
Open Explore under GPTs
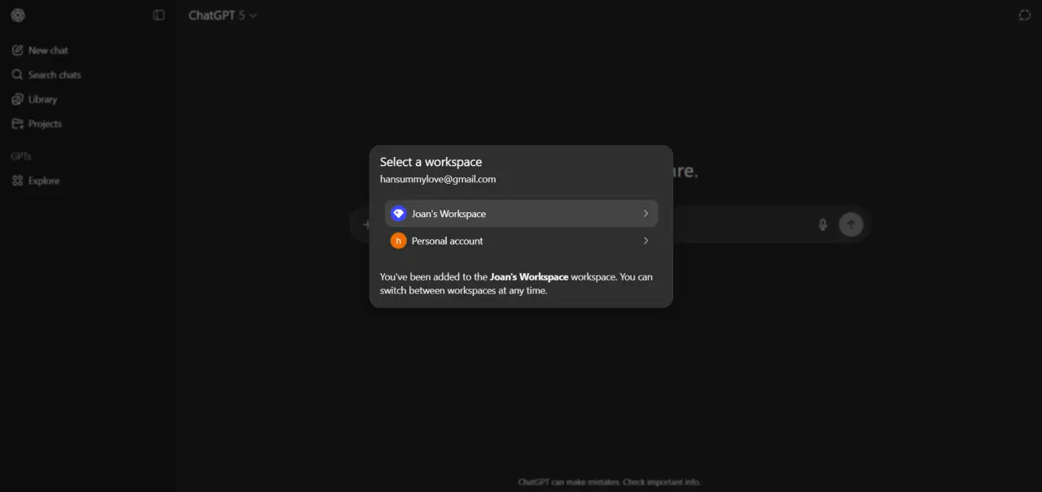pos(87,181)
